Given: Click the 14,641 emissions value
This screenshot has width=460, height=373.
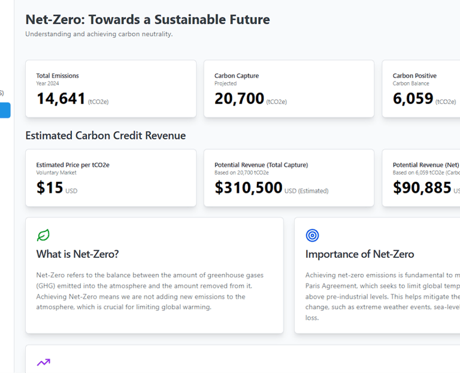Looking at the screenshot, I should point(61,98).
